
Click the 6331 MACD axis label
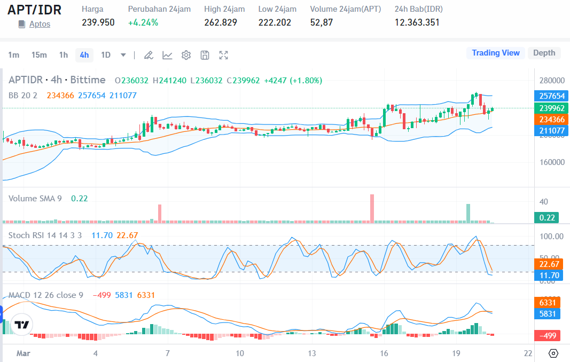click(547, 303)
